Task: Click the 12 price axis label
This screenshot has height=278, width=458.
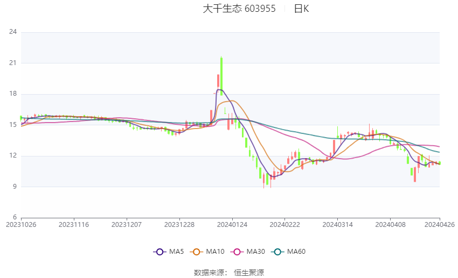Action: click(x=13, y=155)
